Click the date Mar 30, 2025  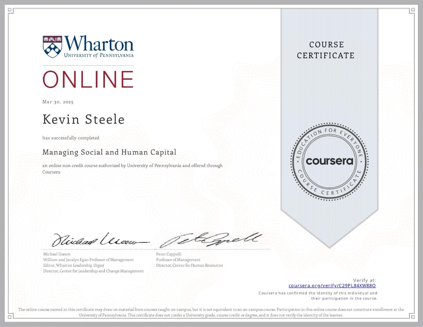coord(58,102)
